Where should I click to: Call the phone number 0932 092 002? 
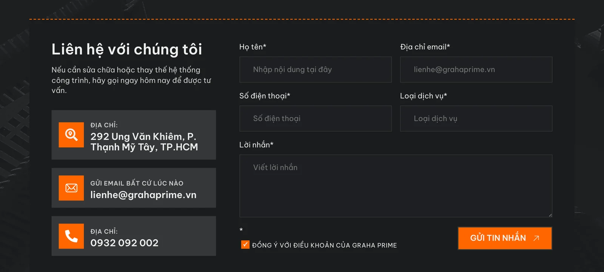coord(125,243)
